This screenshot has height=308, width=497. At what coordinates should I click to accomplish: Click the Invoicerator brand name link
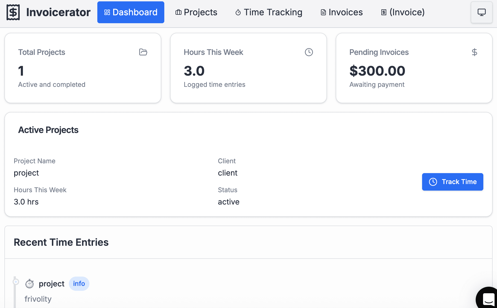(x=58, y=12)
